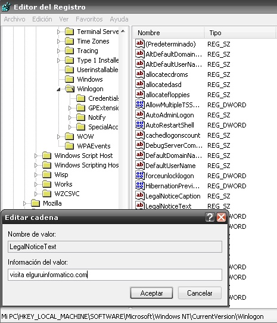Click the Información del valor text field
Screen dimensions: 277x323
coord(115,275)
